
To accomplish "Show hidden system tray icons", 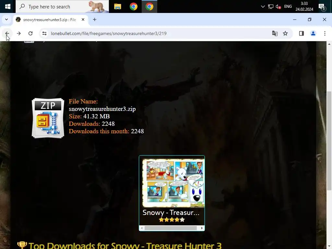I will click(x=263, y=6).
